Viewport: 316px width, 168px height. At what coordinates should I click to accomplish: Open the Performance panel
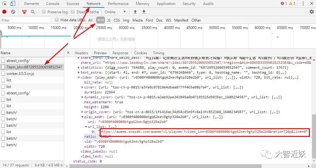point(118,4)
